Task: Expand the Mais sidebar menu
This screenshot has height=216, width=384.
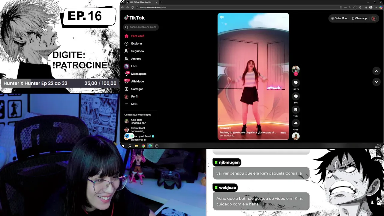Action: click(134, 104)
